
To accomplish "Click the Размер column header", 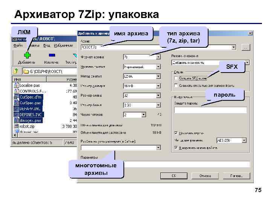I will 62,79.
